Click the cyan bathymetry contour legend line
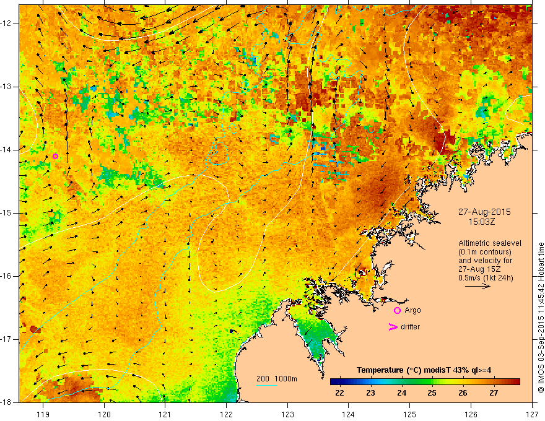Screen dimensions: 545x421 click(x=267, y=385)
